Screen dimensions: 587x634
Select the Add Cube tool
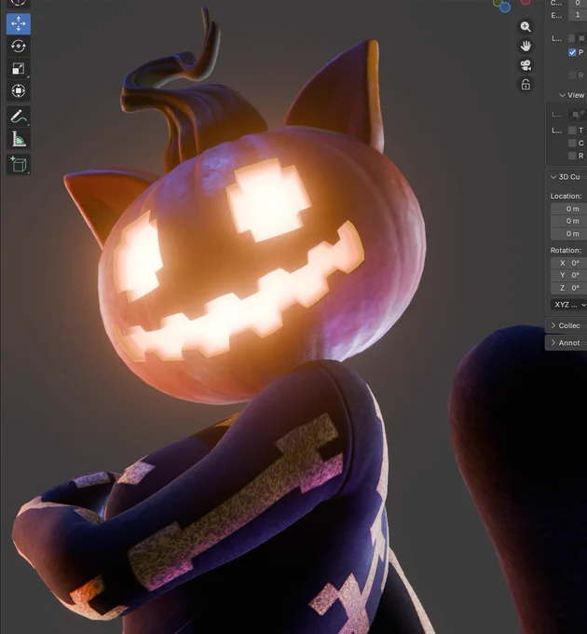point(19,165)
